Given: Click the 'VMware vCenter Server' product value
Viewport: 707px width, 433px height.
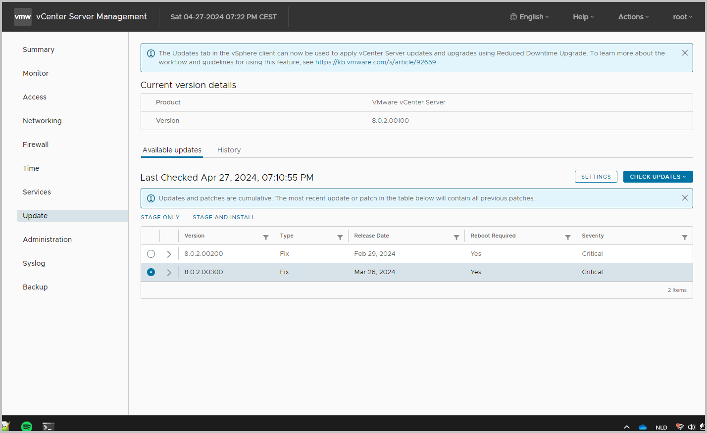Looking at the screenshot, I should coord(408,102).
